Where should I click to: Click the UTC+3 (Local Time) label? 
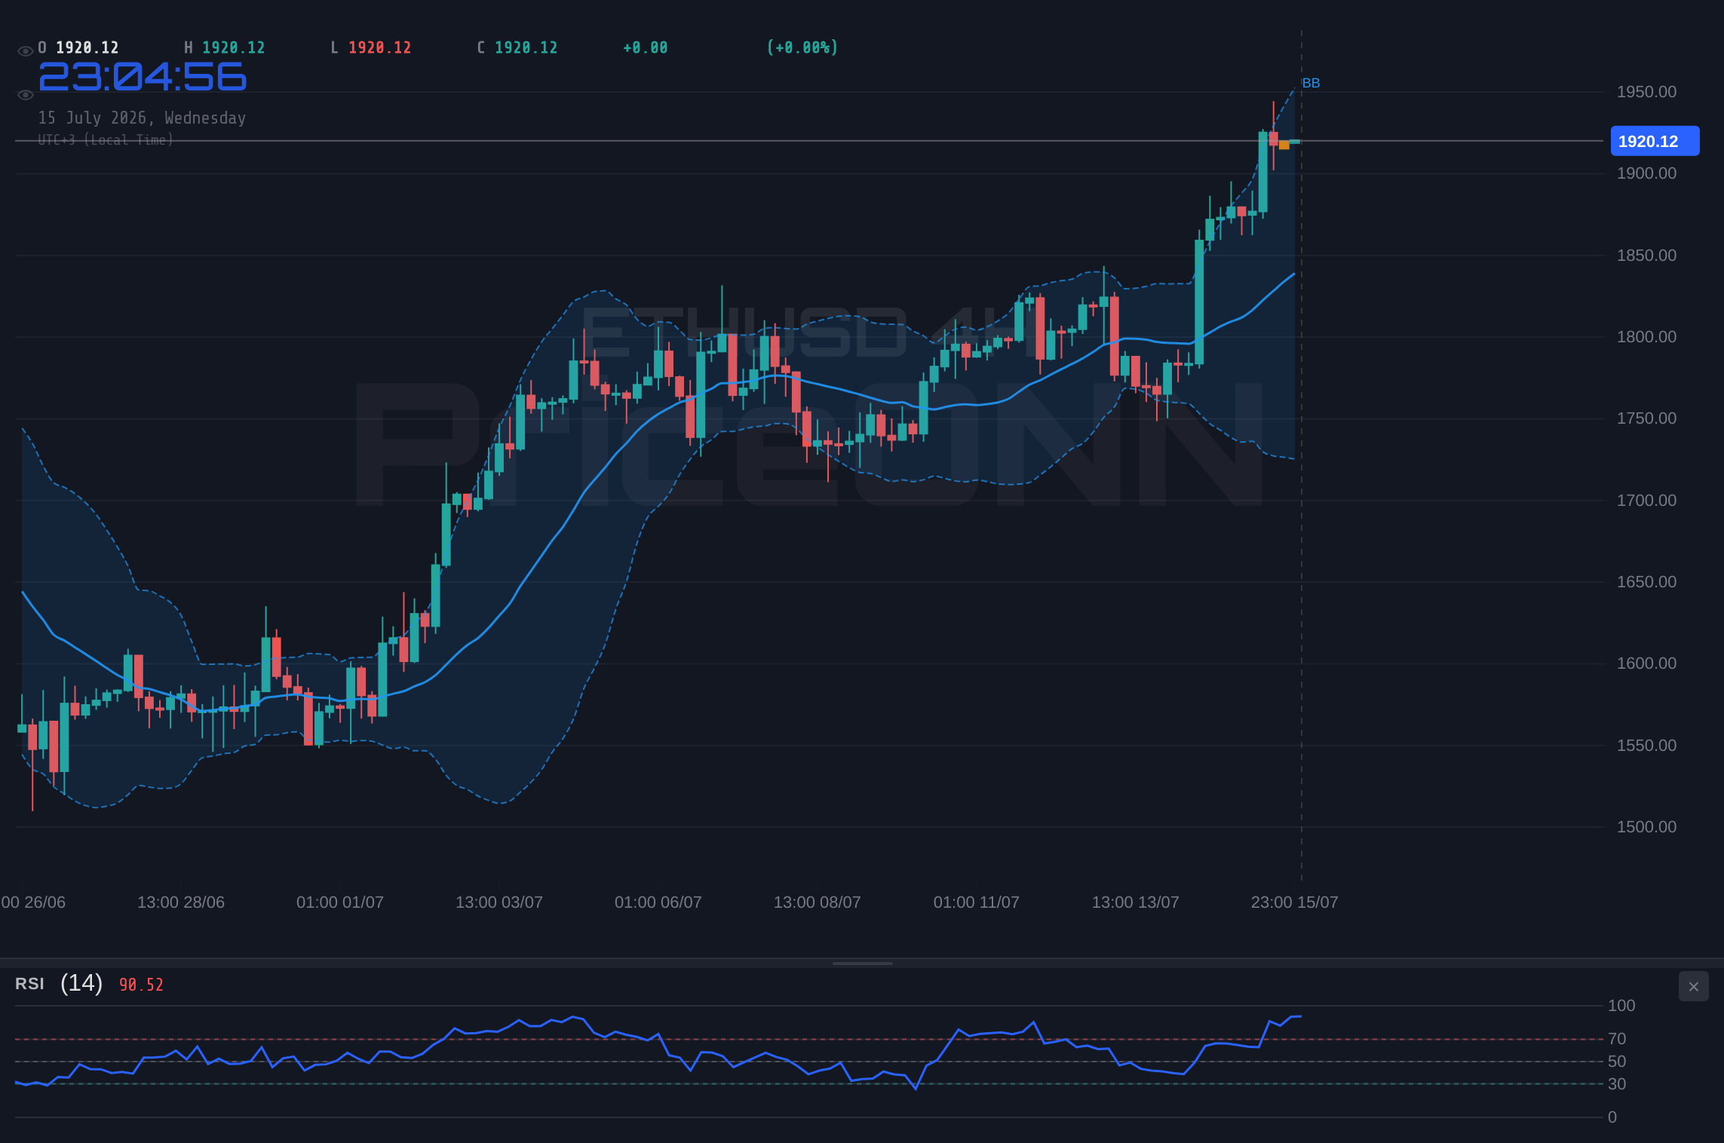106,140
